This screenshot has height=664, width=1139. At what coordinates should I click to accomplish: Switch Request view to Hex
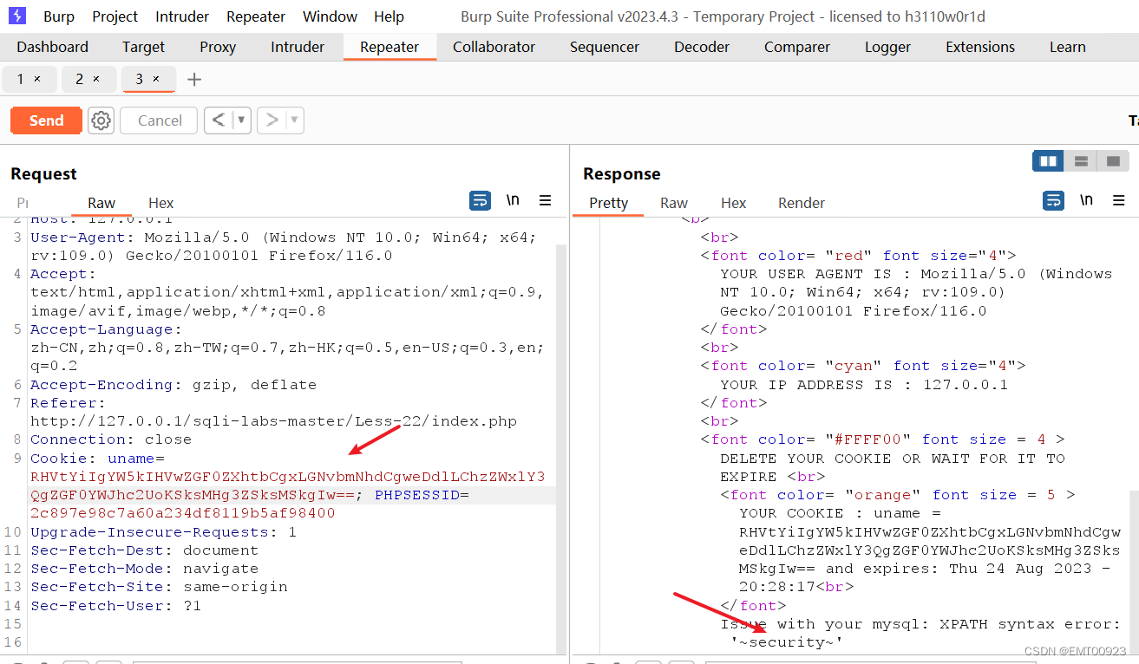point(160,203)
